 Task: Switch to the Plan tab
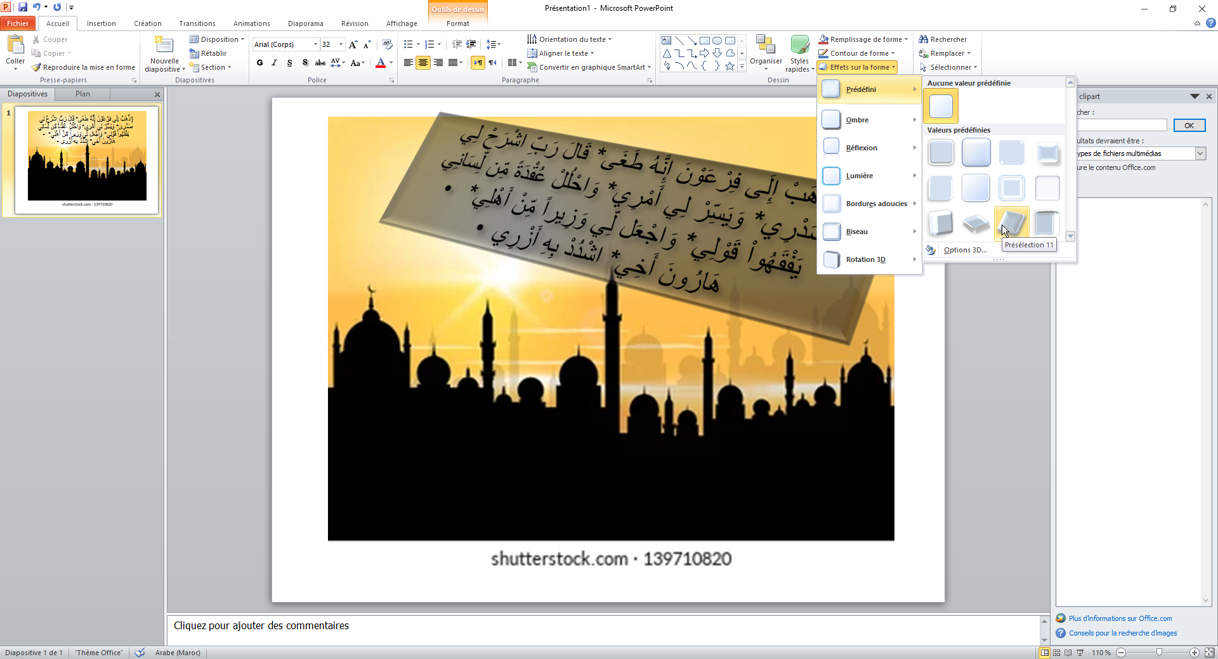(82, 94)
